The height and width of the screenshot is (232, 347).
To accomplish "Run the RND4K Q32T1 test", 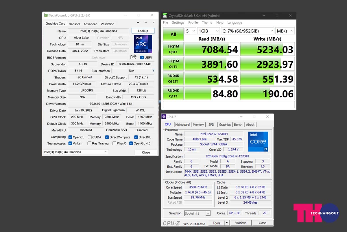I will (173, 78).
